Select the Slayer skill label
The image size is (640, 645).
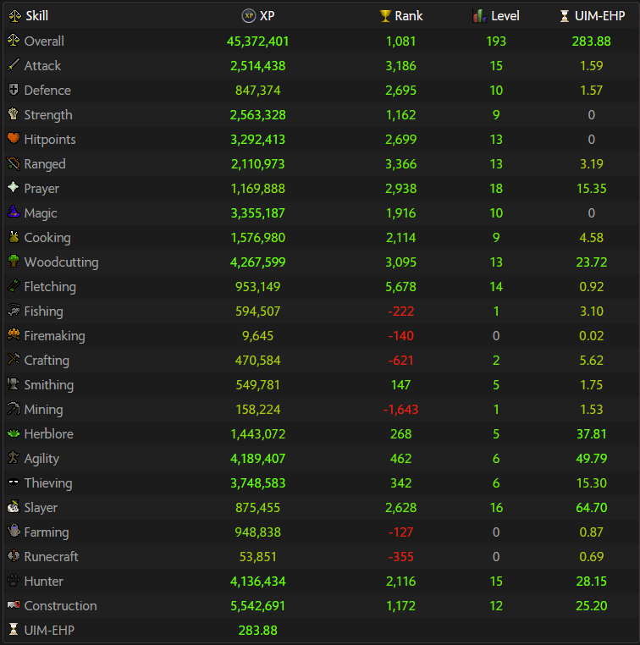click(41, 508)
